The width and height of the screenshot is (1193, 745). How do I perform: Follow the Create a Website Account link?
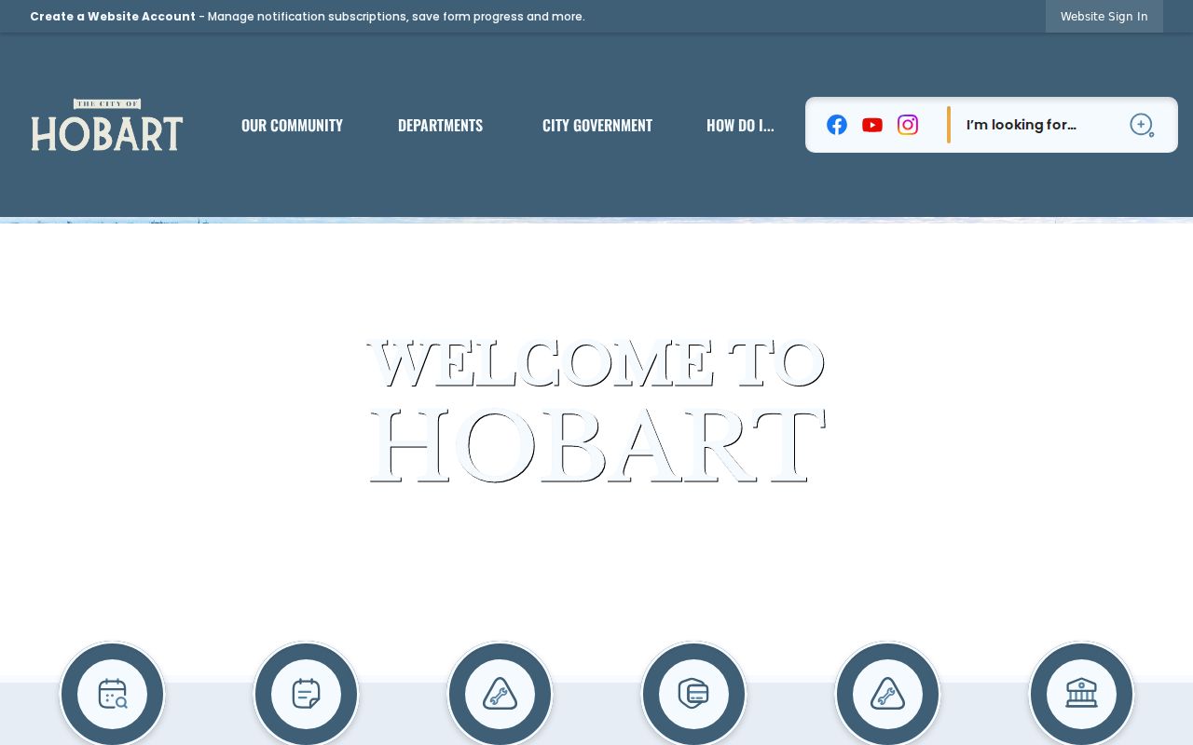113,17
